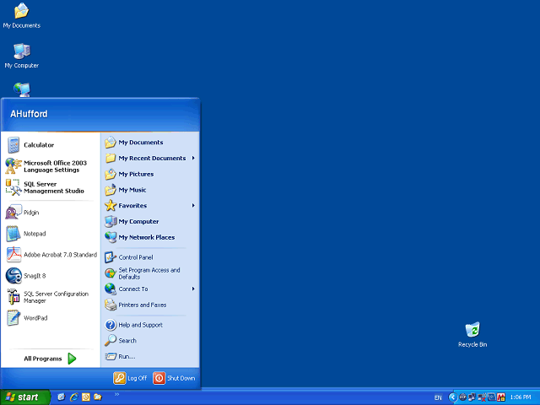Expand the My Recent Documents submenu

coord(150,158)
